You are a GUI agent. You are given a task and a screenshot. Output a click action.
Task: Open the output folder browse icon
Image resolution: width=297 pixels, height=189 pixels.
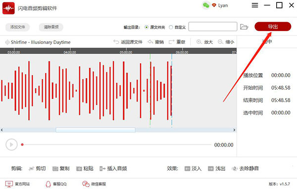pyautogui.click(x=244, y=27)
